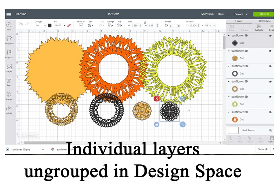The width and height of the screenshot is (279, 185).
Task: Toggle Blank Canvas visibility eye
Action: pos(271,130)
